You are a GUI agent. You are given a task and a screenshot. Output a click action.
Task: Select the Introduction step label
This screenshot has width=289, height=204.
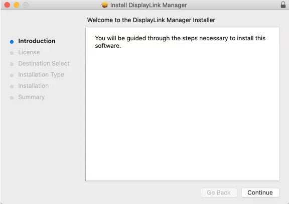37,41
